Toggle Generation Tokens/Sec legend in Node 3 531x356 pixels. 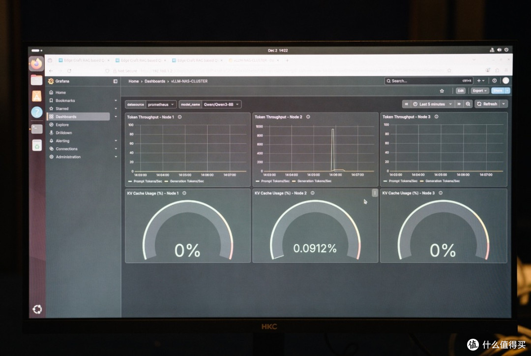[x=442, y=181]
